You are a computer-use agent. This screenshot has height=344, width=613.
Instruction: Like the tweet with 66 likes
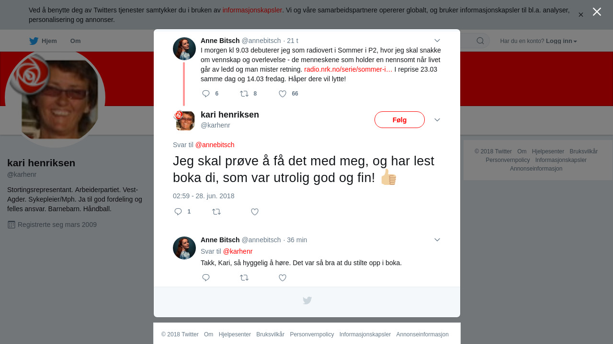pos(283,94)
